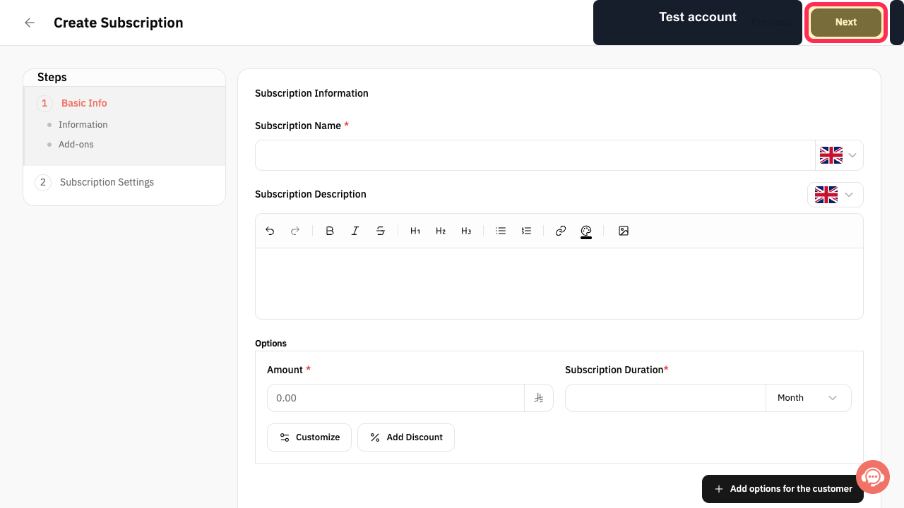Toggle italic formatting in description toolbar
904x508 pixels.
tap(355, 231)
